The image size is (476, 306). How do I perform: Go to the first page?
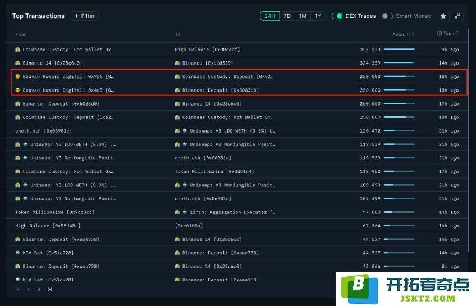tap(17, 289)
